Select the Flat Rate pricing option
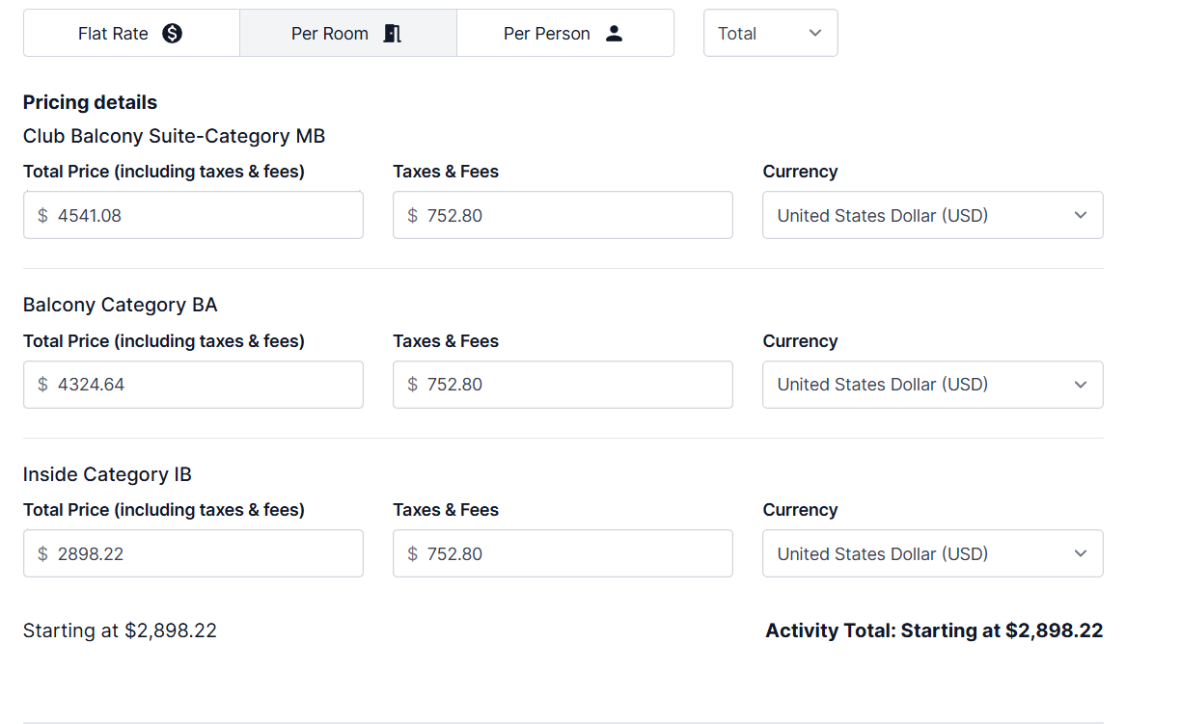 pyautogui.click(x=131, y=34)
